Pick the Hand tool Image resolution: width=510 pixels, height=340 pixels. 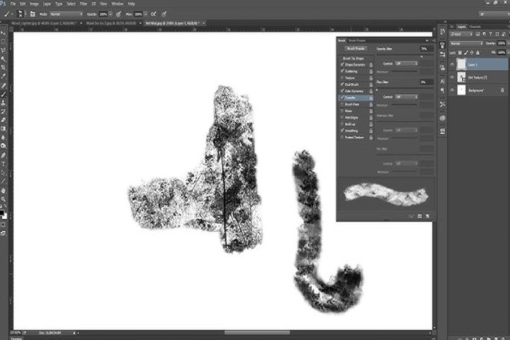3,190
